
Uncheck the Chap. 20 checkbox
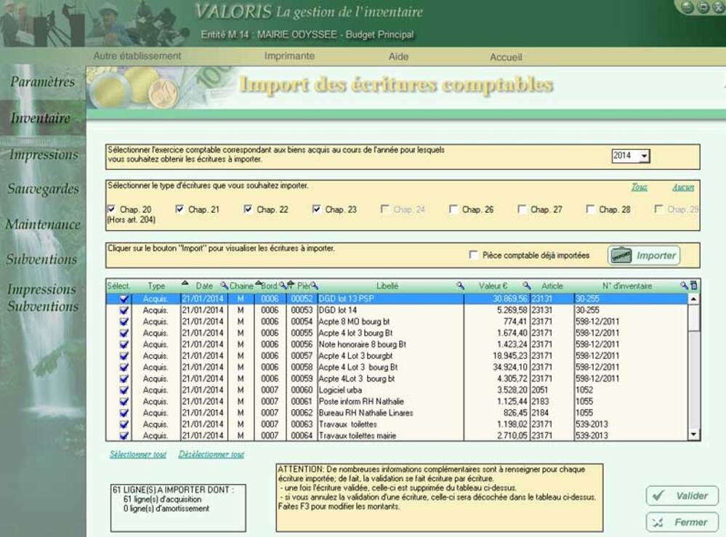[111, 209]
